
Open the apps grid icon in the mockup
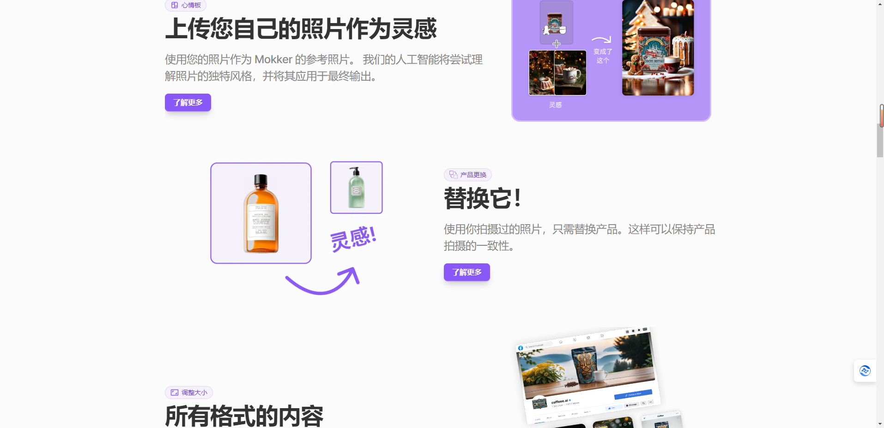(628, 331)
